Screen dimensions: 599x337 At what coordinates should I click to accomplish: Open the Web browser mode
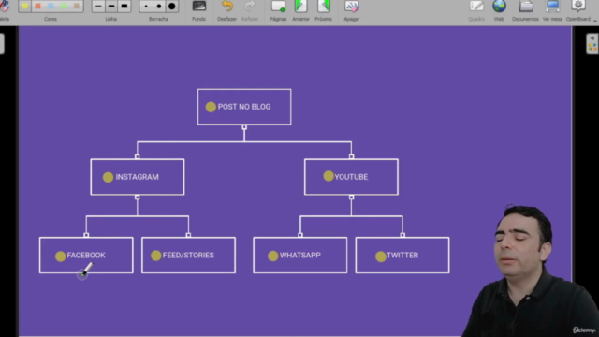coord(499,10)
